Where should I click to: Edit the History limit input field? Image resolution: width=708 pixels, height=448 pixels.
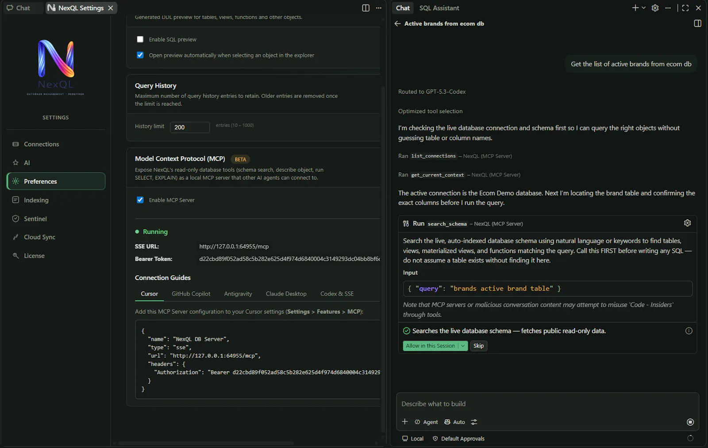[x=190, y=127]
